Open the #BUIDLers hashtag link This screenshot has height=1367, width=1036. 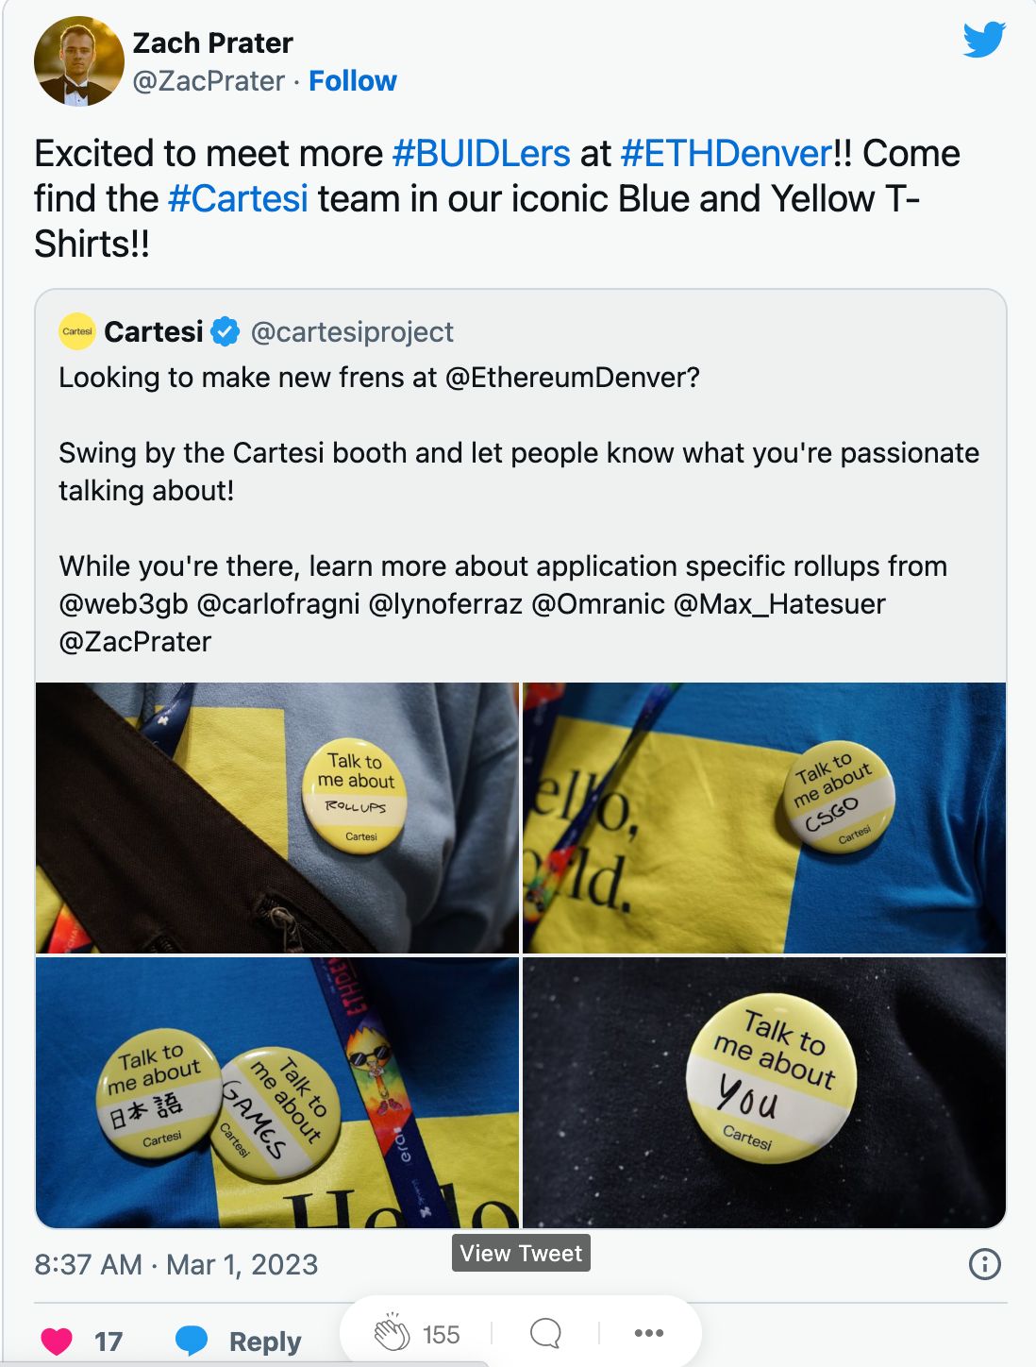coord(481,153)
